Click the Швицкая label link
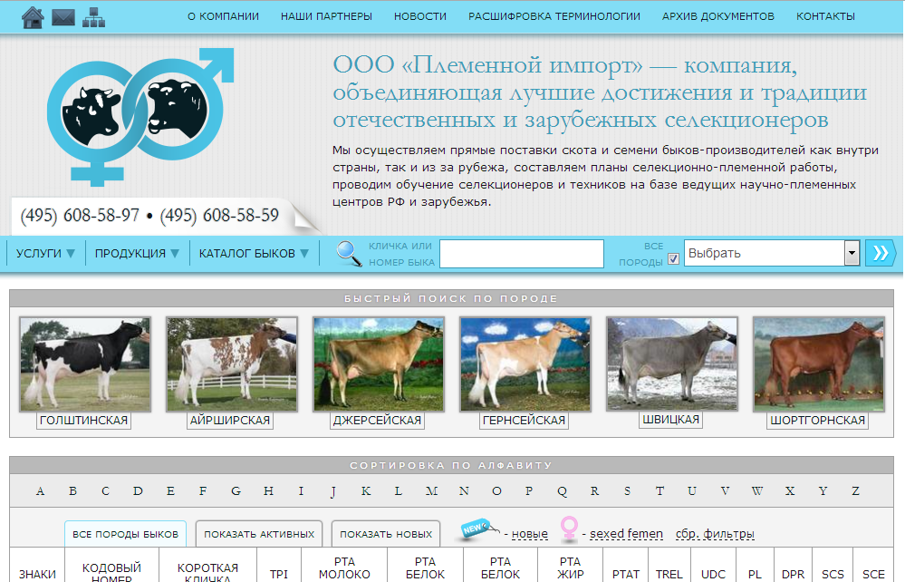This screenshot has width=905, height=582. (670, 420)
